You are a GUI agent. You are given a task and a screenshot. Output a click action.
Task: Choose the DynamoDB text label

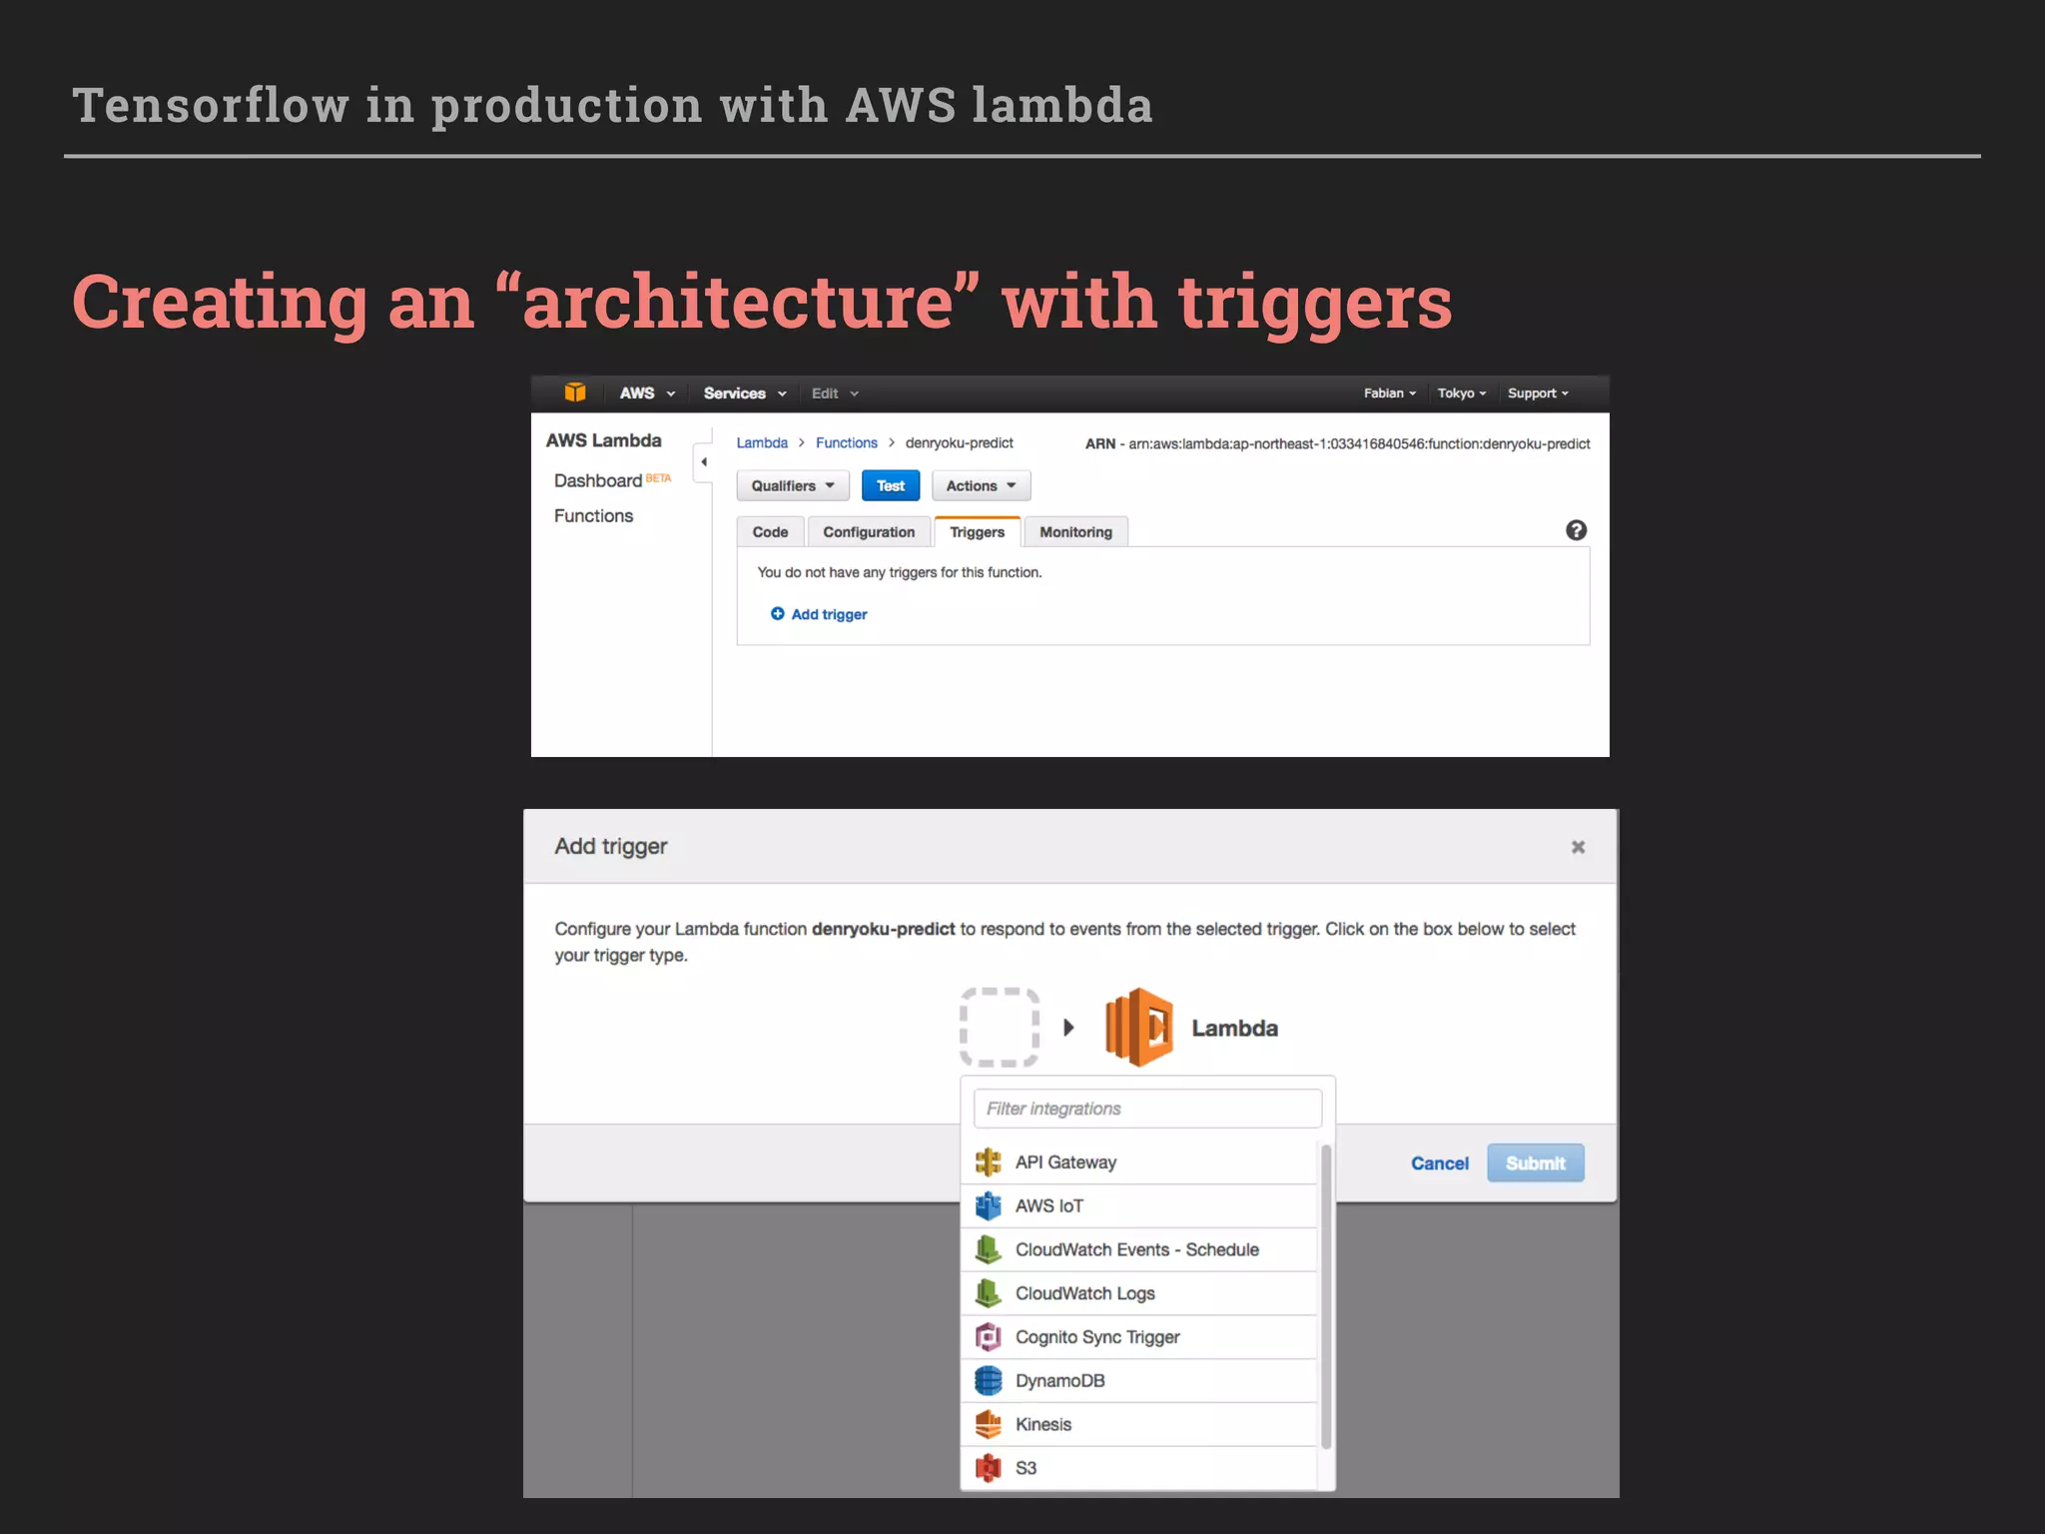coord(1059,1381)
